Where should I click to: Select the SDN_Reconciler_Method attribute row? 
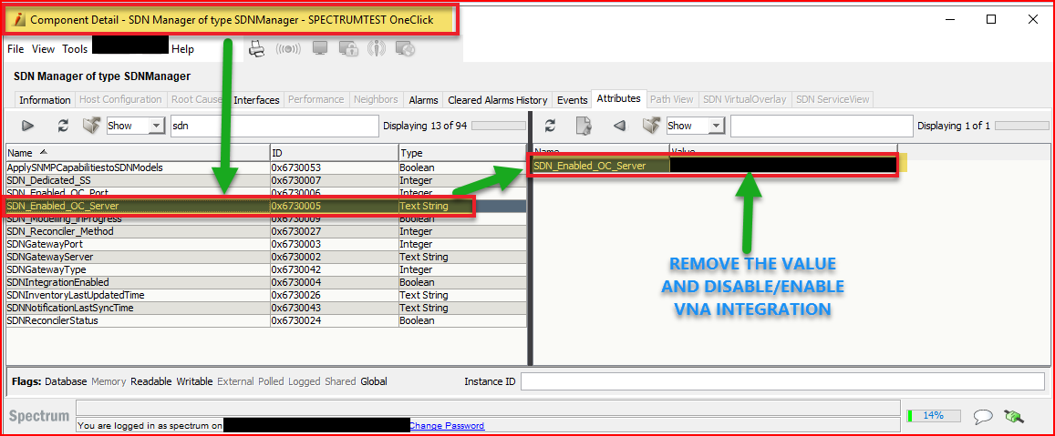pyautogui.click(x=265, y=231)
